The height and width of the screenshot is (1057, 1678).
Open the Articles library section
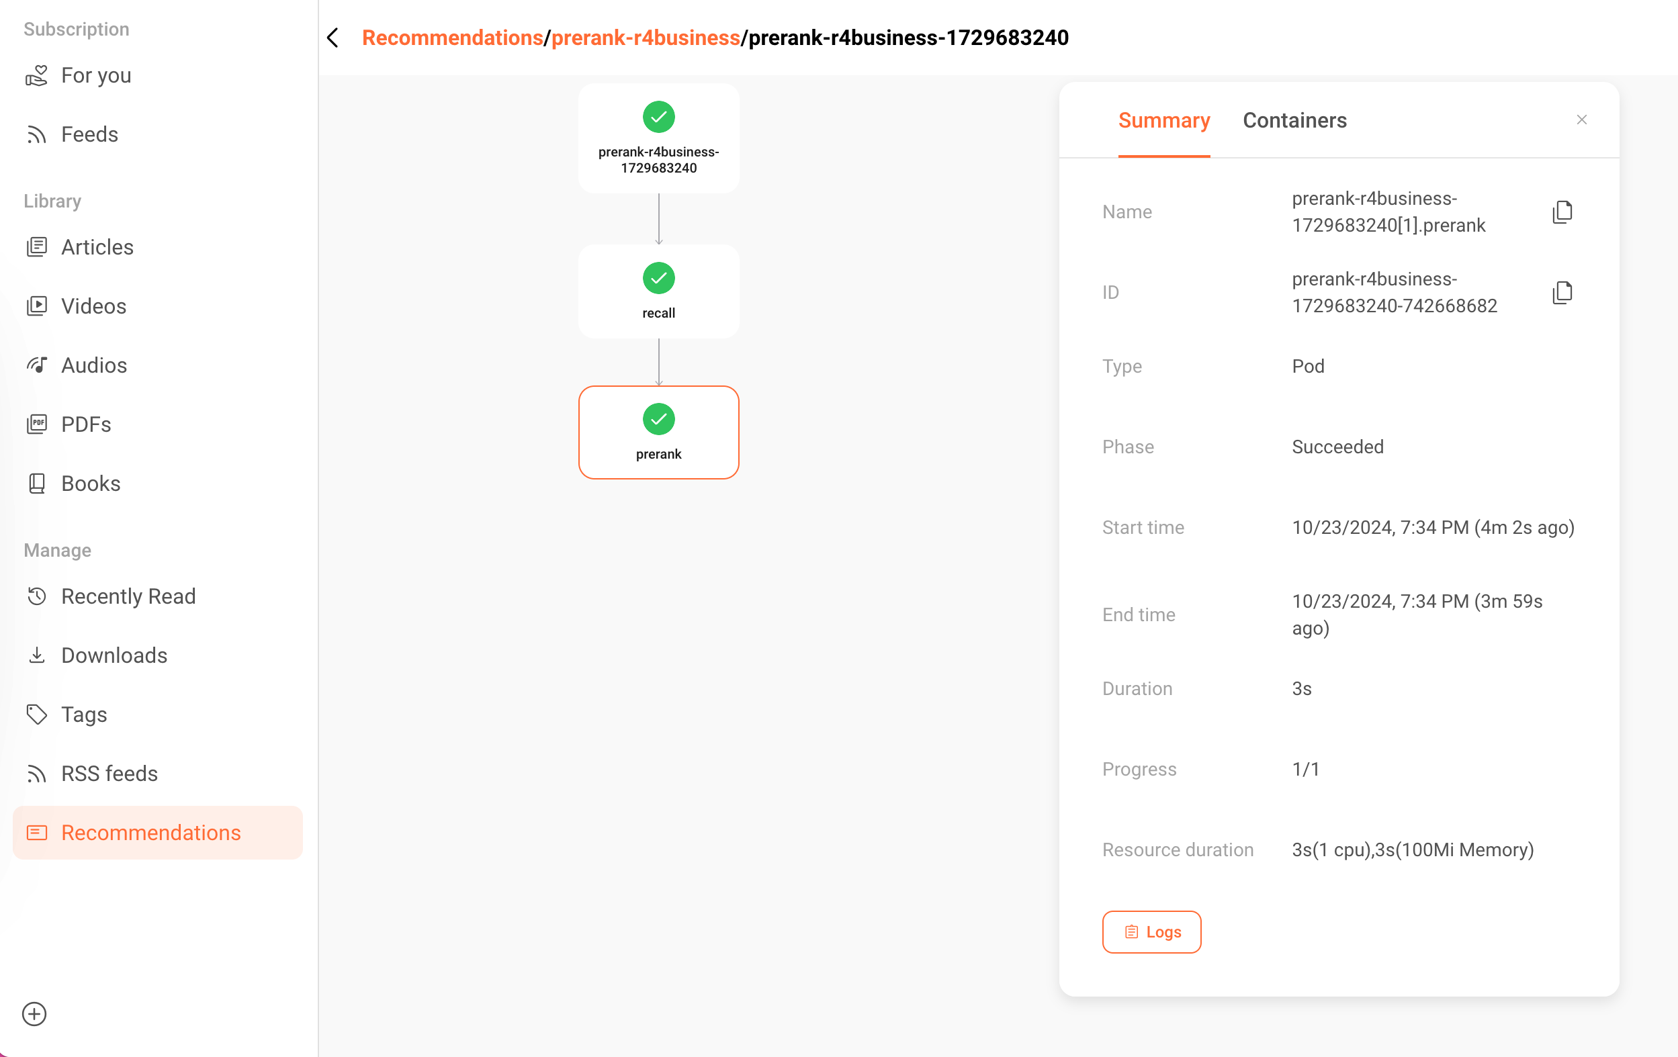(x=157, y=246)
